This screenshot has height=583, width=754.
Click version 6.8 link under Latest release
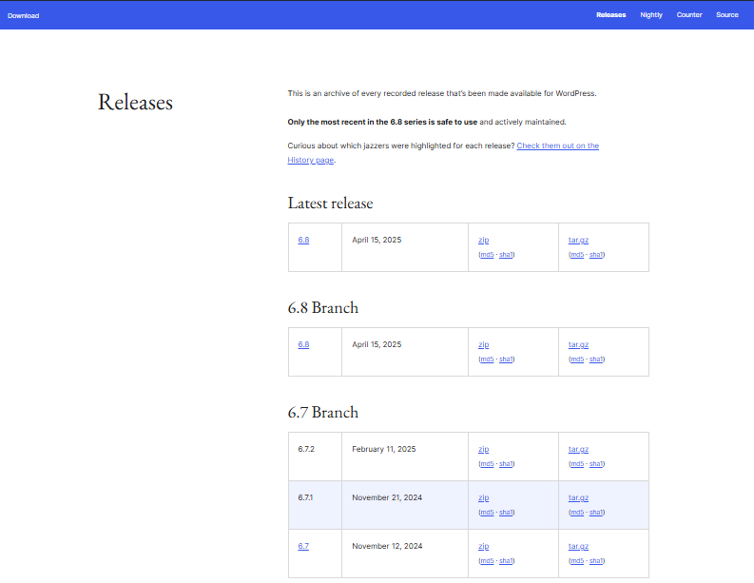click(x=303, y=240)
